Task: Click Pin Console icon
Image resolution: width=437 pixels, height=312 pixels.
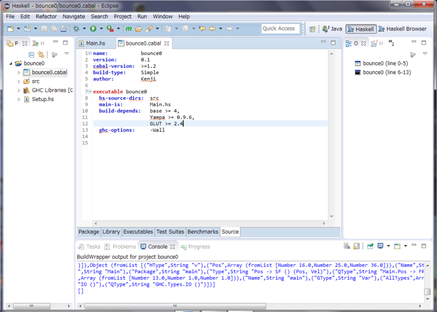Action: (370, 247)
